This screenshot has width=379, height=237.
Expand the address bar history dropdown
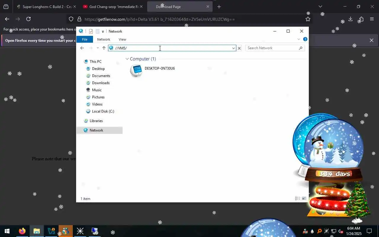pos(233,48)
